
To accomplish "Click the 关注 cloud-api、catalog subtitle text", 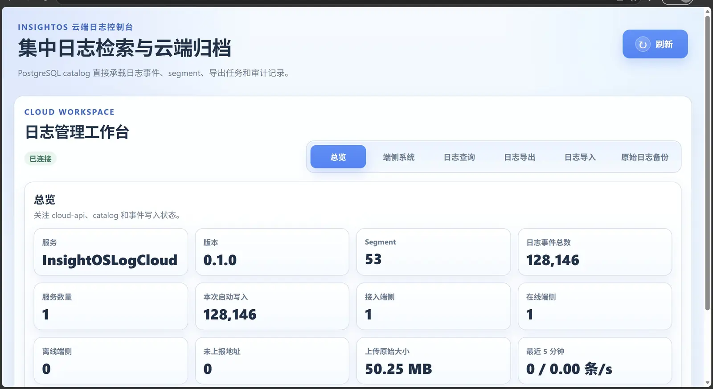I will click(108, 215).
